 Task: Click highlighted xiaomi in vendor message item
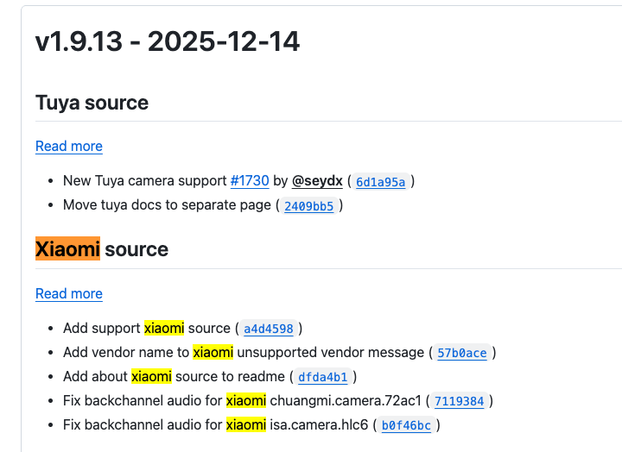tap(213, 352)
